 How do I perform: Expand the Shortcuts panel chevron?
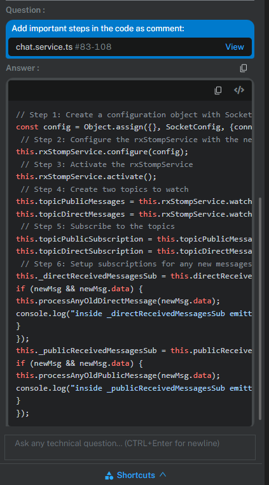pos(163,474)
